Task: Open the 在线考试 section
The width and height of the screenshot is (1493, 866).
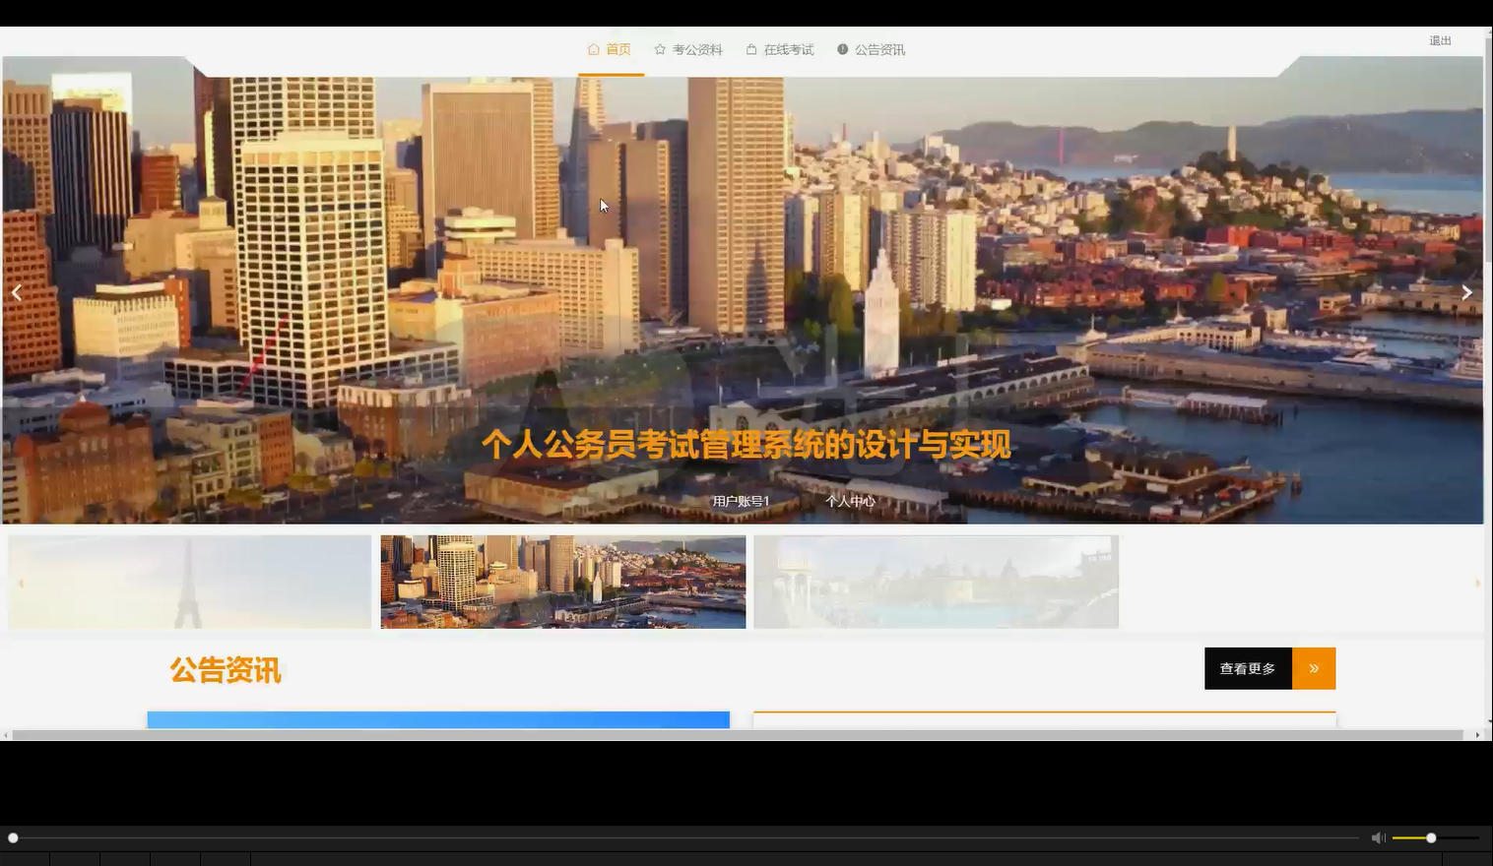Action: click(x=787, y=49)
